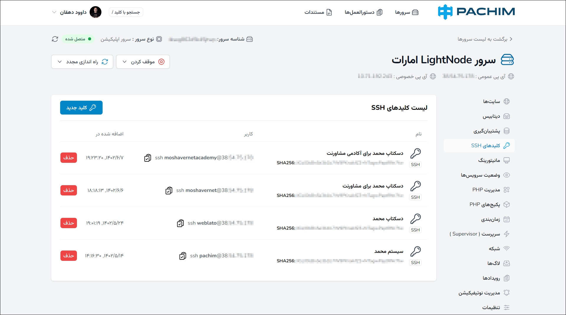The image size is (566, 315).
Task: Click the grid icon for مدیریت PHP
Action: pyautogui.click(x=507, y=190)
